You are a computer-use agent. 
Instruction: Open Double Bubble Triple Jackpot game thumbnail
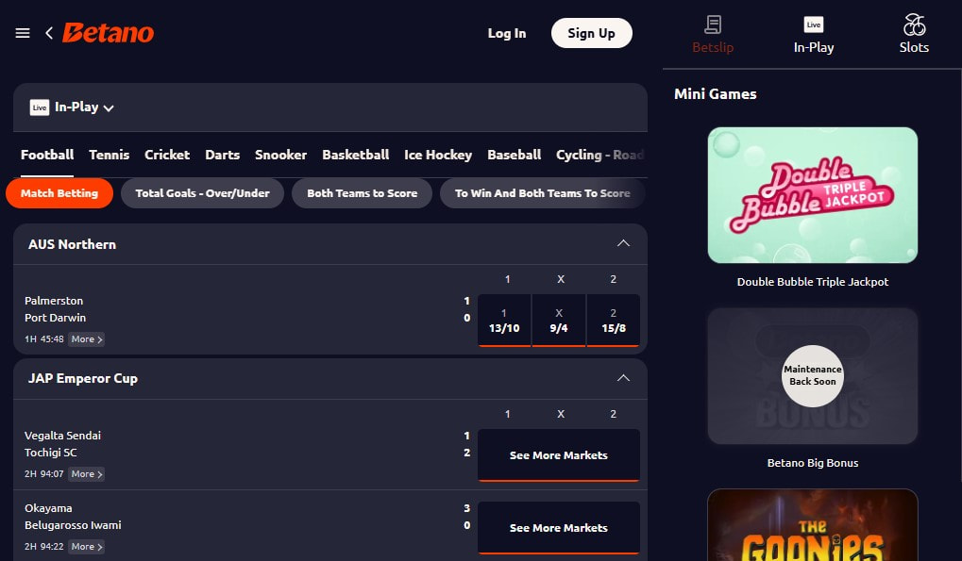point(813,195)
